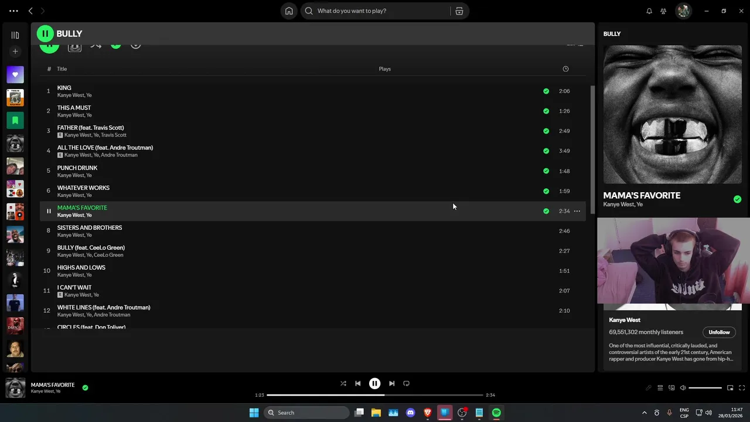The height and width of the screenshot is (422, 750).
Task: Open the miniplayer icon
Action: (x=730, y=388)
